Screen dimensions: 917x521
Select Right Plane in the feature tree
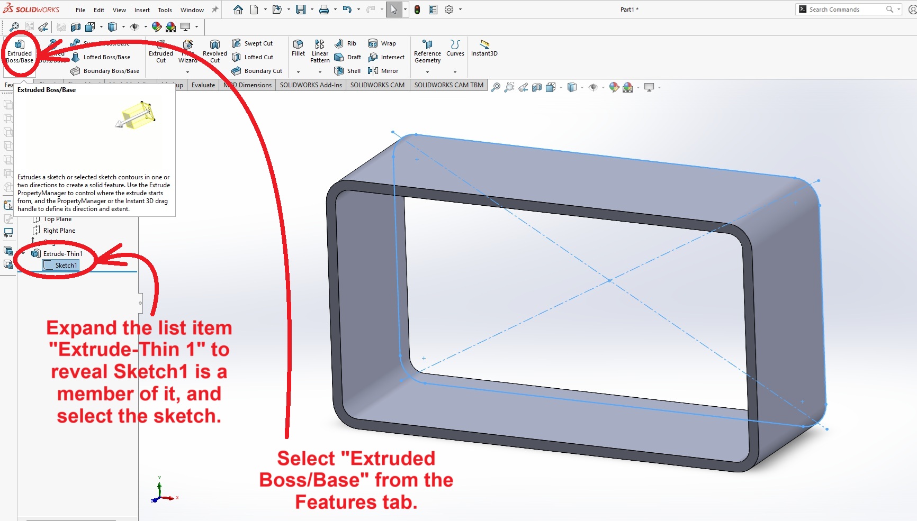pos(59,231)
